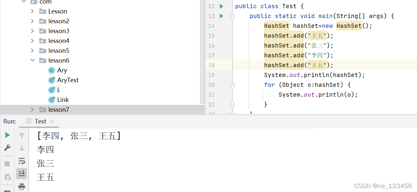Click the Stop process button
Screen dimensions: 417x192
(7, 164)
